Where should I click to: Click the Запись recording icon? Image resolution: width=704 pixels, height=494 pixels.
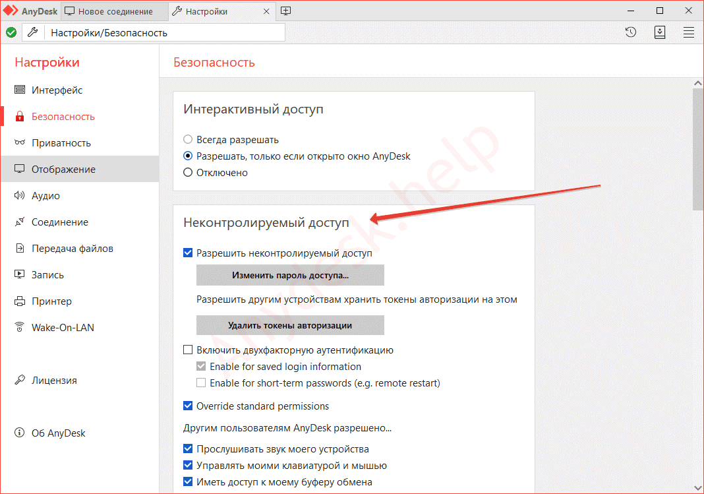tap(20, 274)
